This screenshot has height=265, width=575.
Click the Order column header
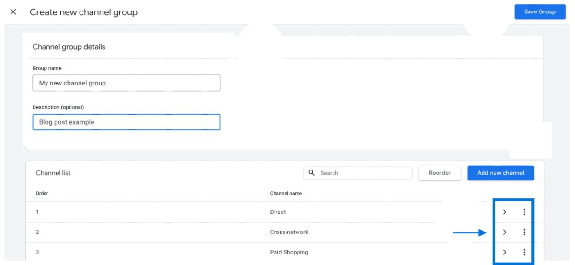[x=42, y=193]
